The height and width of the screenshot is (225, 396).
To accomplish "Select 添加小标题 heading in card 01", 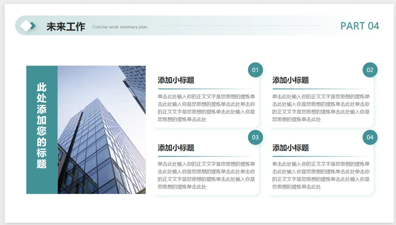I will click(176, 80).
